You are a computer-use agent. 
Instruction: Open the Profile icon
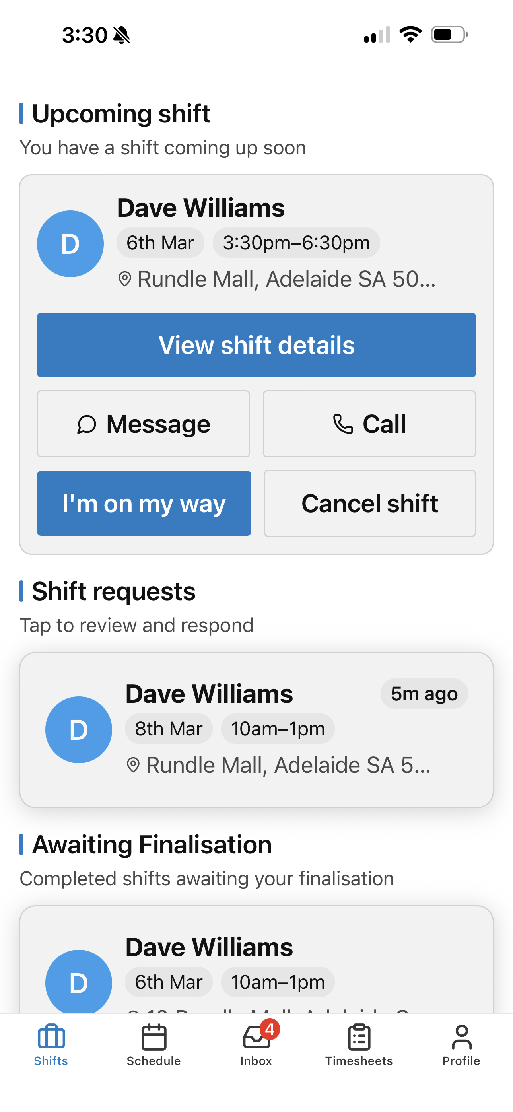[461, 1037]
